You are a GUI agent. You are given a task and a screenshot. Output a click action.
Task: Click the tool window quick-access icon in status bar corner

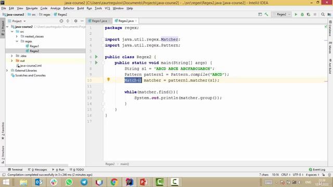(4, 175)
